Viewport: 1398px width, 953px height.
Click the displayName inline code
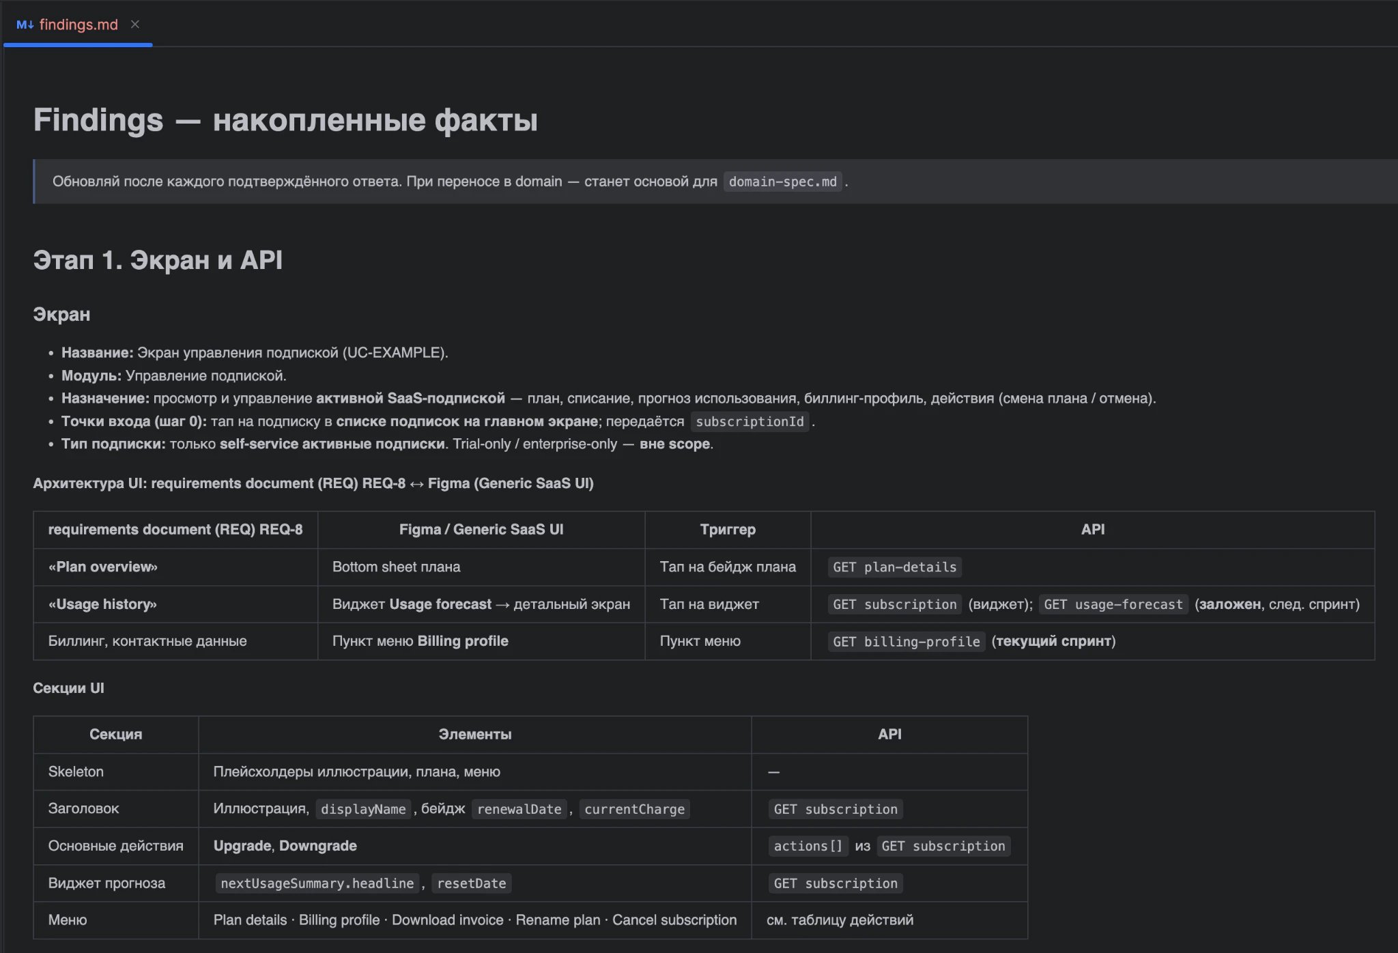363,809
